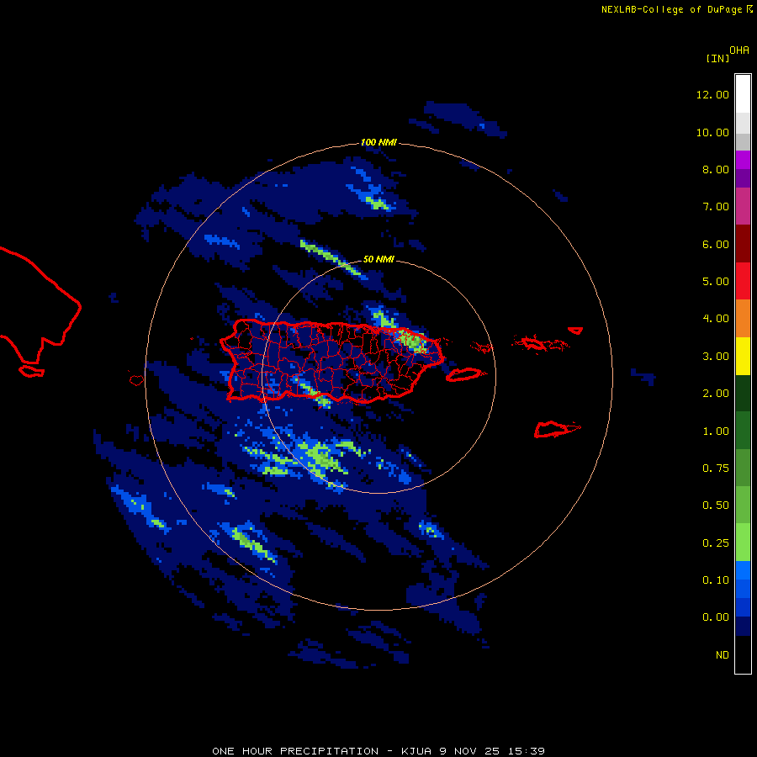Select the 6.00 legend value

point(716,244)
